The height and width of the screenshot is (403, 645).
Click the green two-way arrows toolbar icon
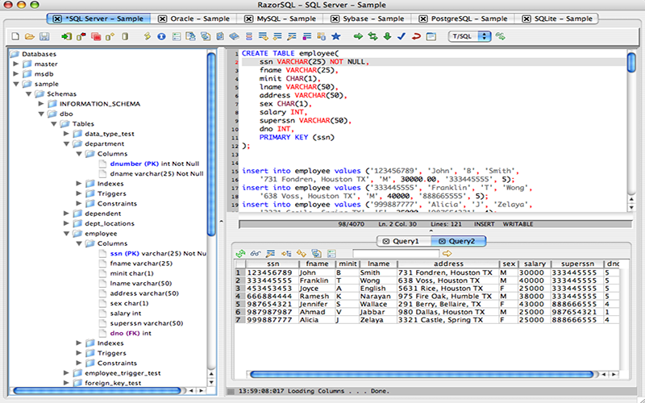coord(372,36)
